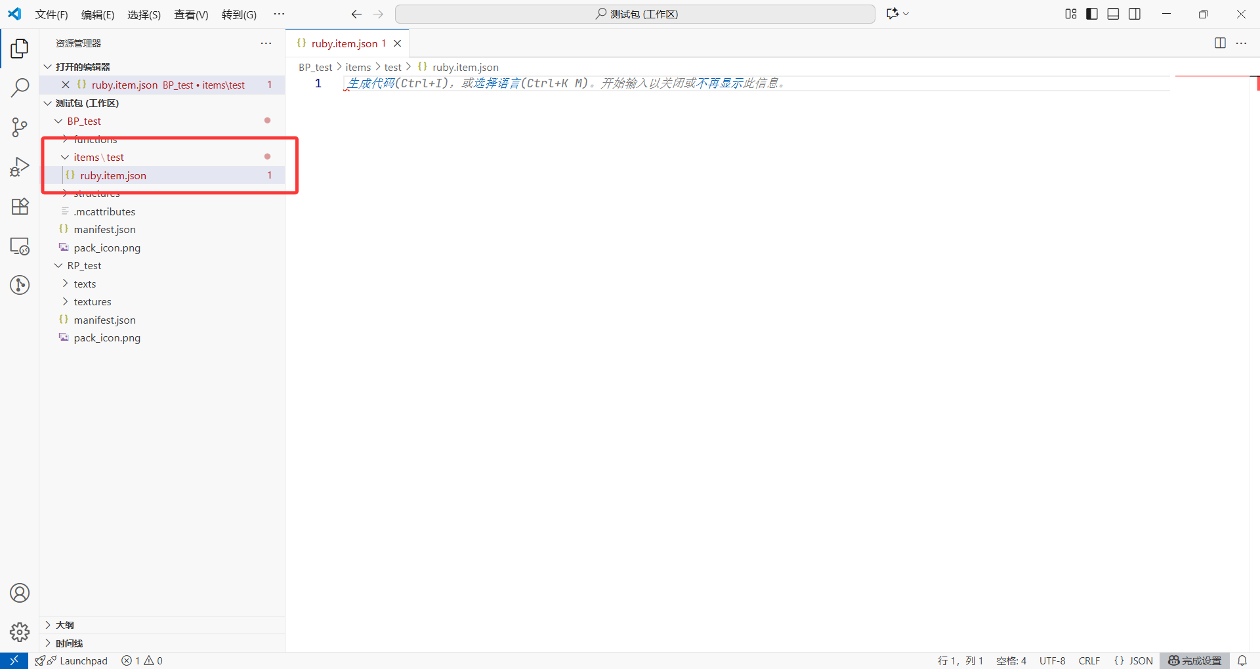
Task: Open the Source Control view
Action: pos(20,127)
